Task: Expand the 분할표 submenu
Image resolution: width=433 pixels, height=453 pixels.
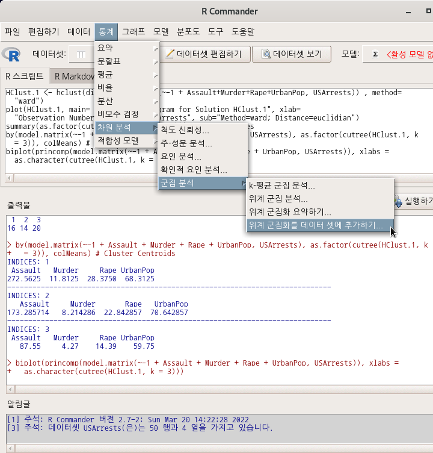Action: point(127,61)
